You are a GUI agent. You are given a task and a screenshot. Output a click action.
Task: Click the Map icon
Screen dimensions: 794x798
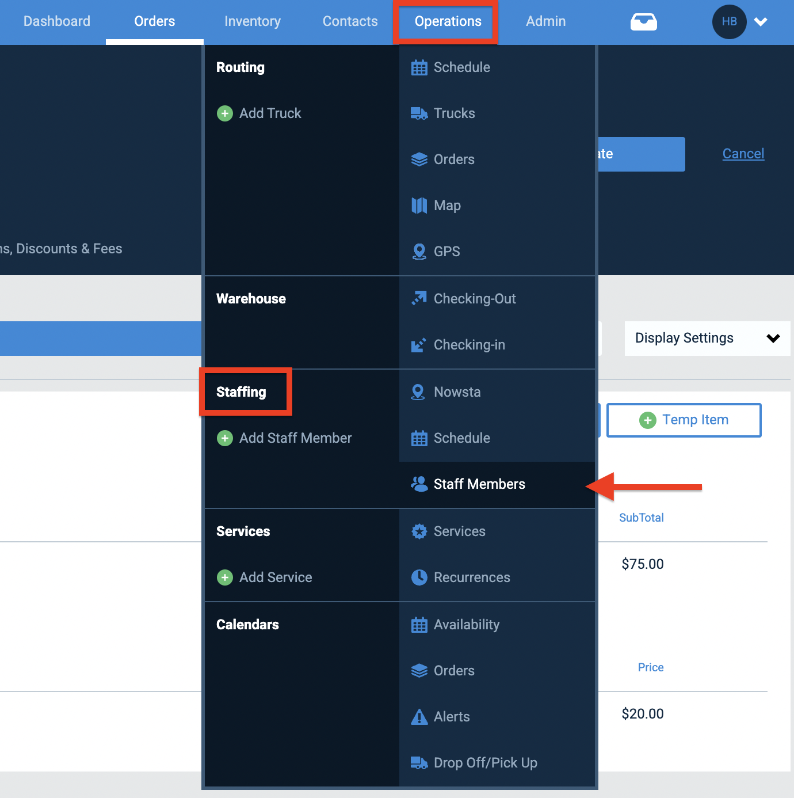(419, 206)
